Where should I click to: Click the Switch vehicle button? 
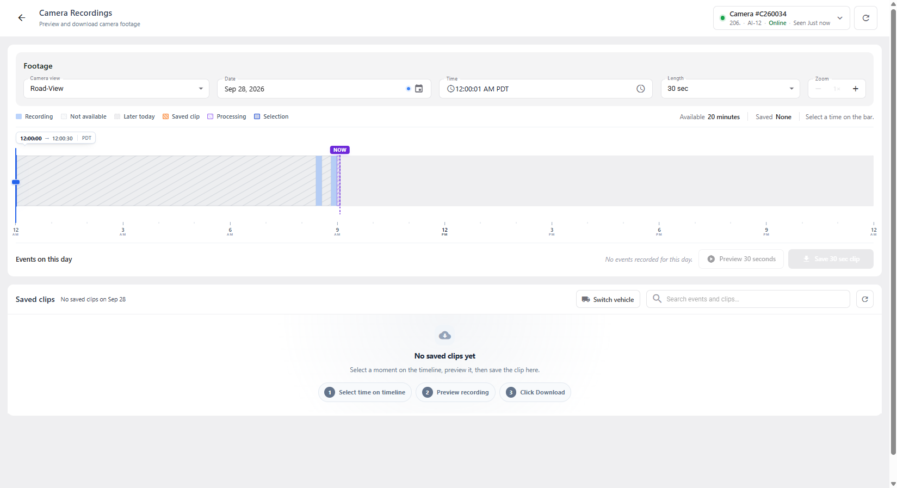click(608, 299)
